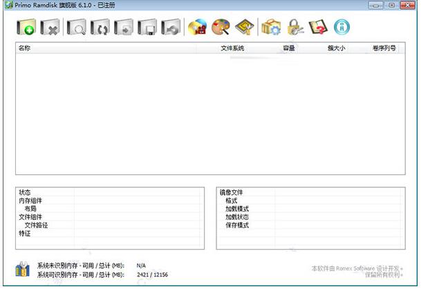Click the padlock and key license icon

294,27
